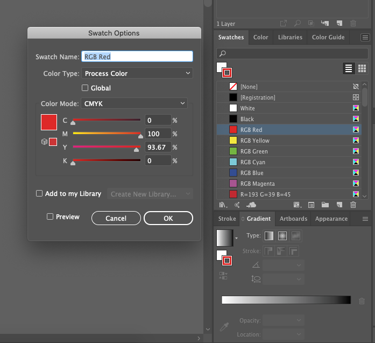Viewport: 375px width, 343px height.
Task: Switch to Appearance tab
Action: coord(331,219)
